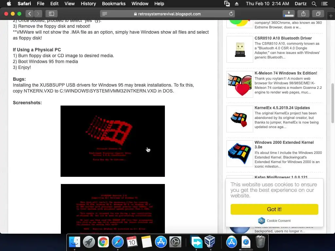Click '2) Boot Windows 95 from media' line
The height and width of the screenshot is (251, 335).
pyautogui.click(x=45, y=61)
